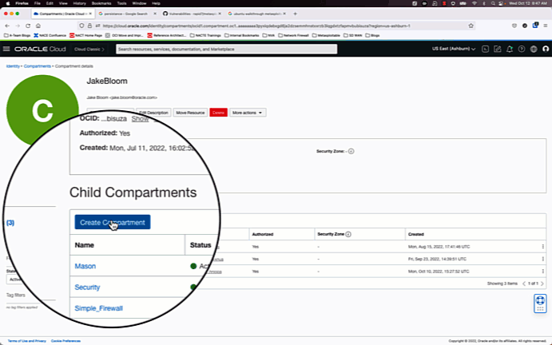Expand the More actions dropdown

pos(248,113)
